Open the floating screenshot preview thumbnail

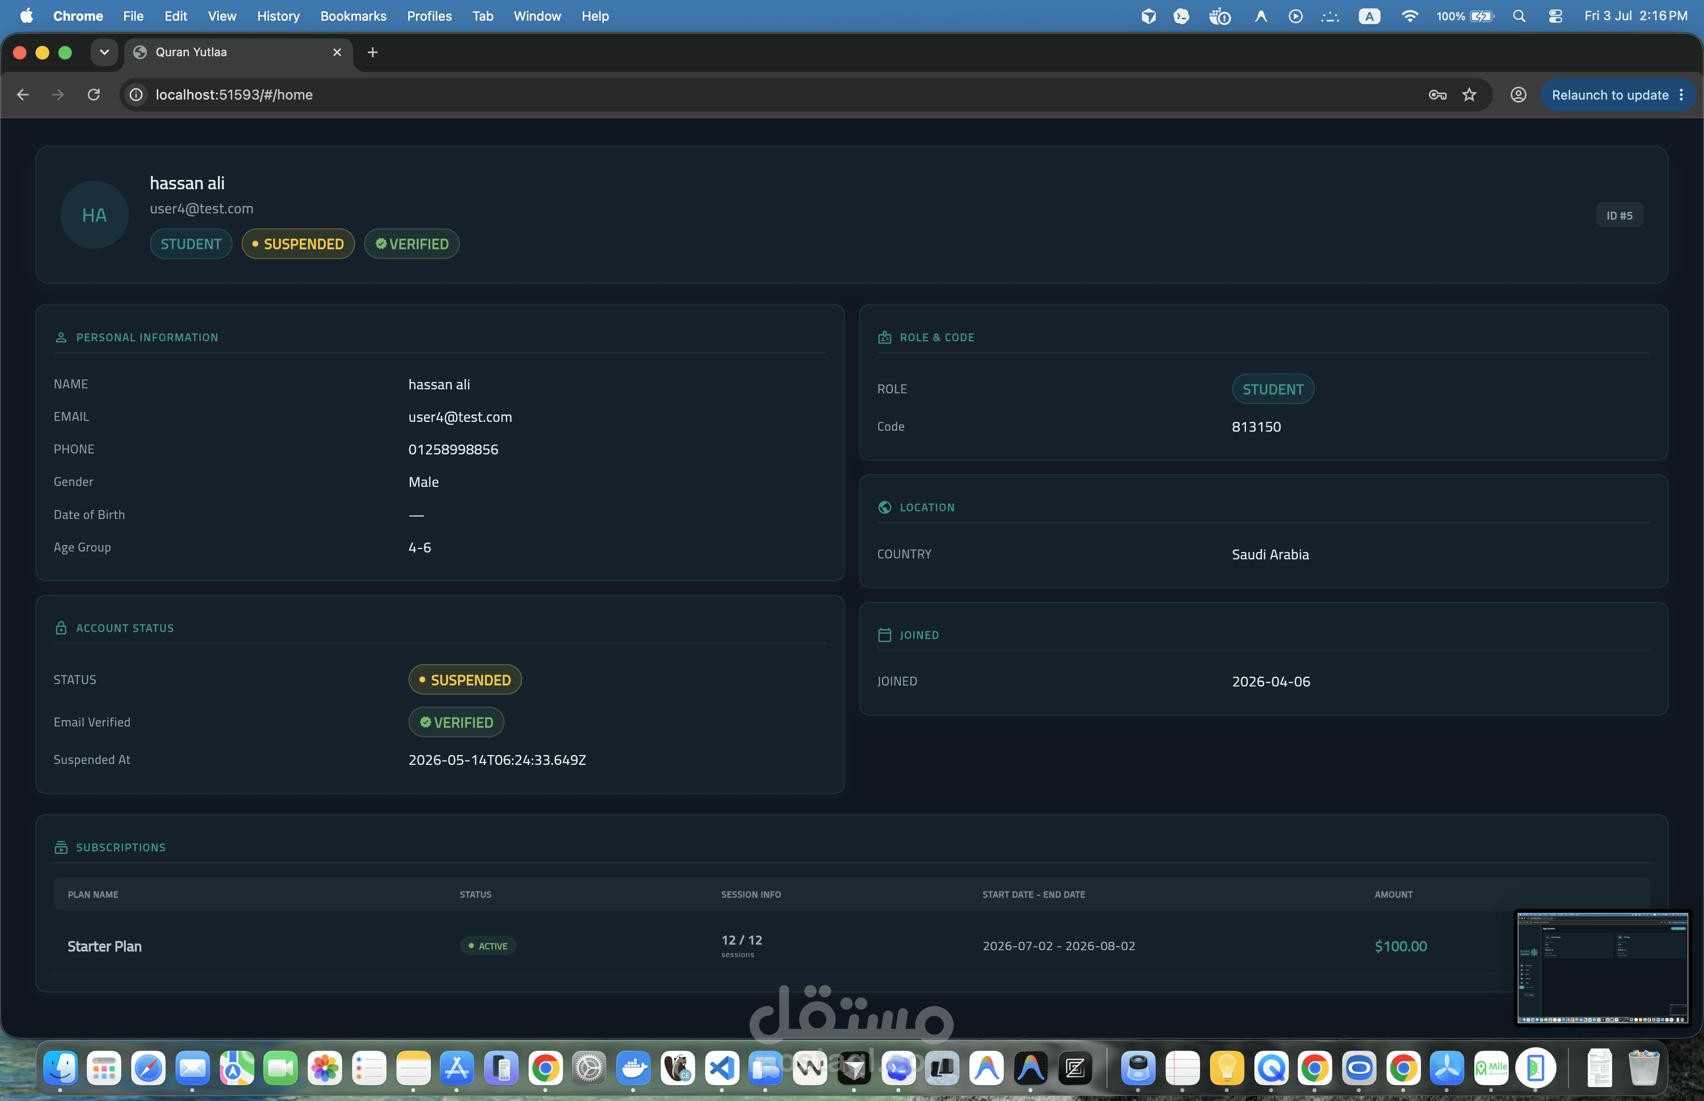point(1602,967)
